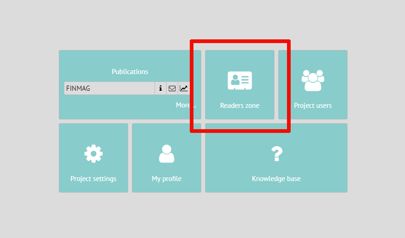Click empty area of Knowledge base tile
Image resolution: width=405 pixels, height=238 pixels.
coord(319,139)
